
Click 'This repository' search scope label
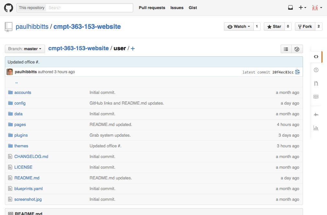[31, 8]
